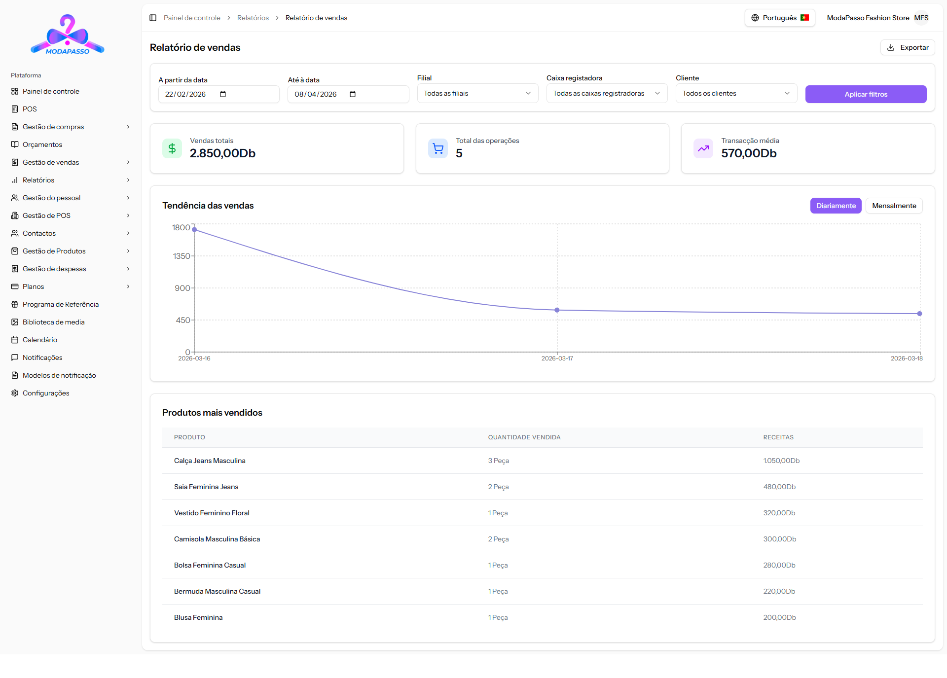947x678 pixels.
Task: Click the MFS user avatar
Action: pos(921,18)
